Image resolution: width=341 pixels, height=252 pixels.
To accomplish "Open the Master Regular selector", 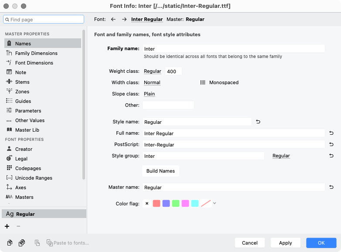I will tap(195, 19).
